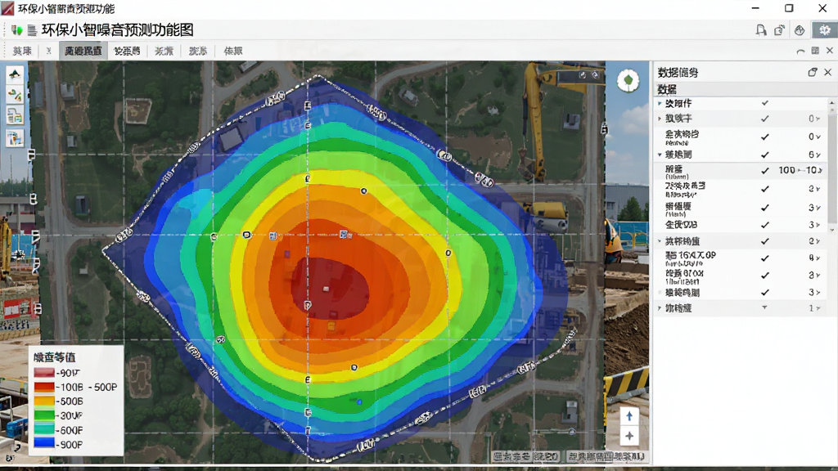Toggle the checkmark in the '16' row
838x471 pixels.
765,258
